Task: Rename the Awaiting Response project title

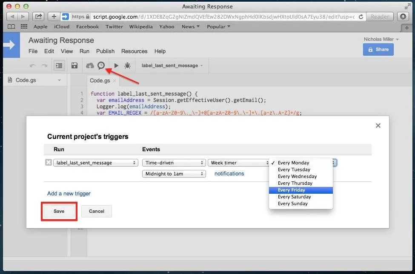Action: [61, 40]
